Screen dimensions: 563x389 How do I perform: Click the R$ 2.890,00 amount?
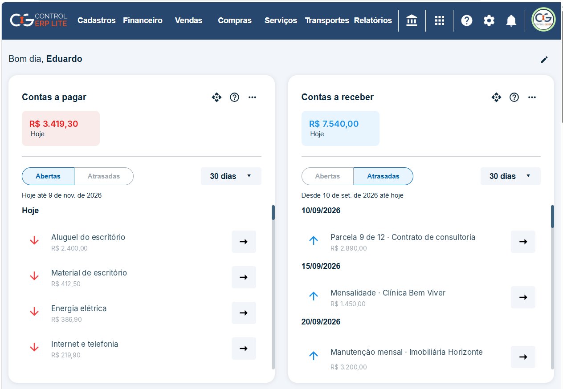349,248
